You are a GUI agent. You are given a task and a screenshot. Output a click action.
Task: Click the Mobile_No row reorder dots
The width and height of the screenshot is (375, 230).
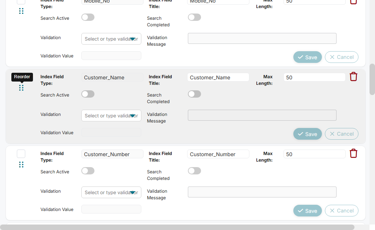point(21,11)
